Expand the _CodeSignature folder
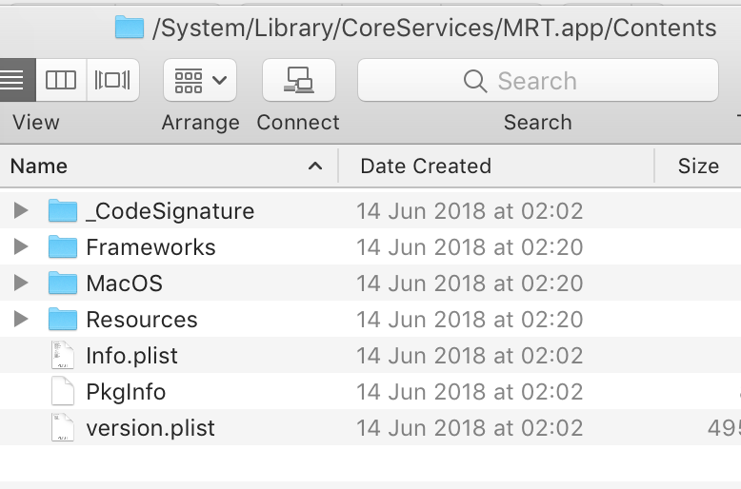741x489 pixels. [21, 211]
